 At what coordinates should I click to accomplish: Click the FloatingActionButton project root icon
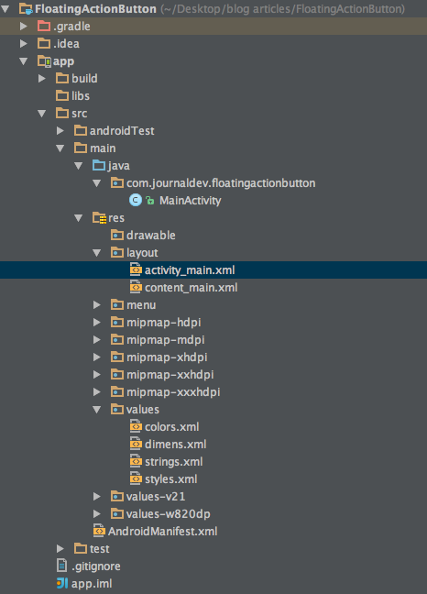(26, 9)
